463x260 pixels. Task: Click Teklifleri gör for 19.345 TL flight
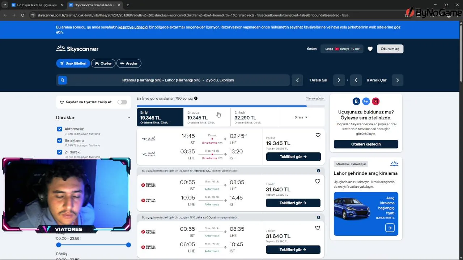coord(293,157)
